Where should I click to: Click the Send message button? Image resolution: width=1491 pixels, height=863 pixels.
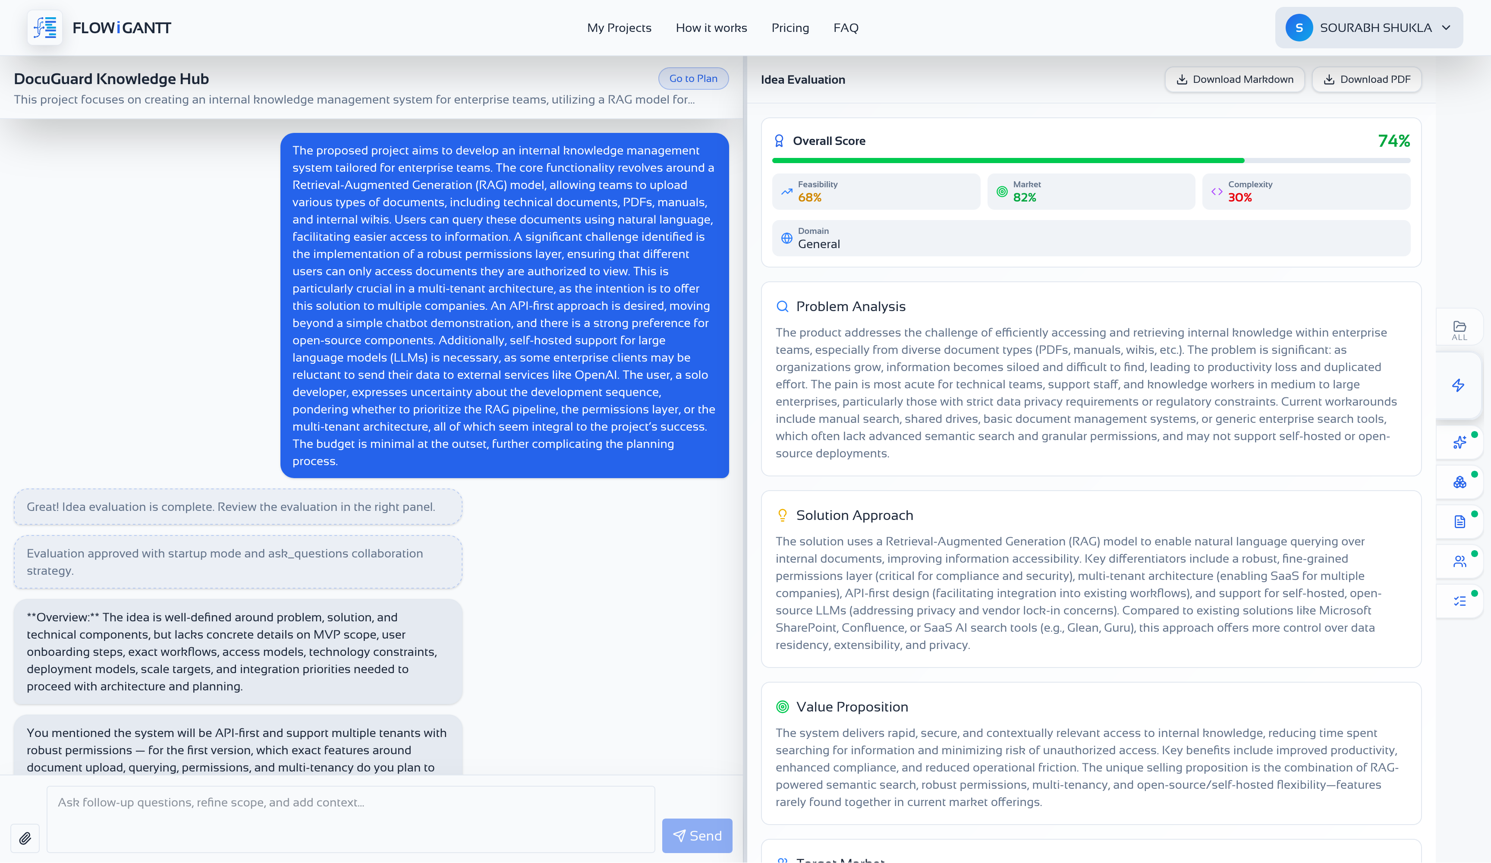[696, 835]
